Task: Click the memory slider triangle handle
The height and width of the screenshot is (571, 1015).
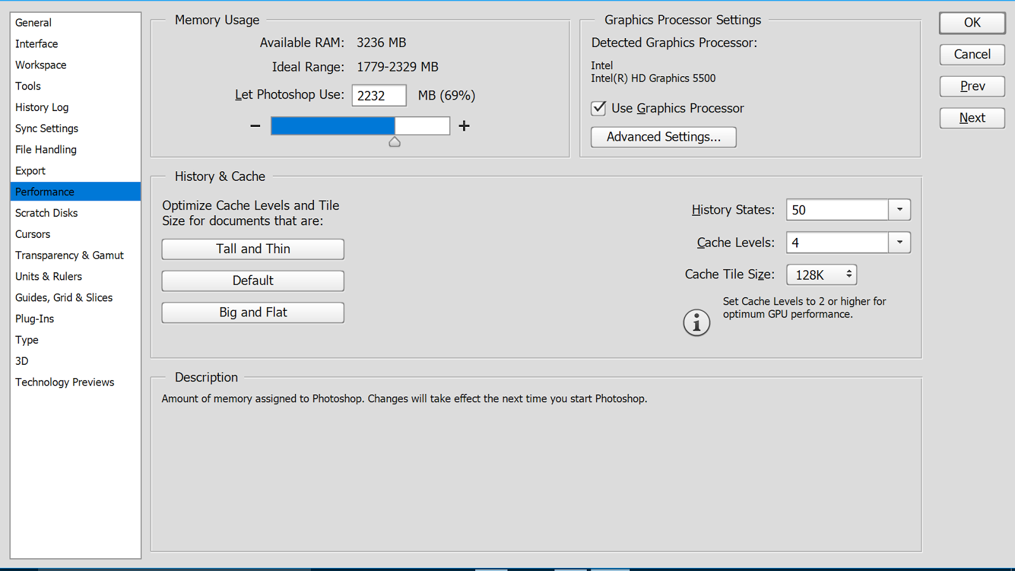Action: point(395,141)
